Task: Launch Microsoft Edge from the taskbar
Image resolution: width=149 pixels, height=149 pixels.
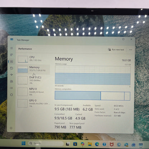Action: tap(97, 144)
